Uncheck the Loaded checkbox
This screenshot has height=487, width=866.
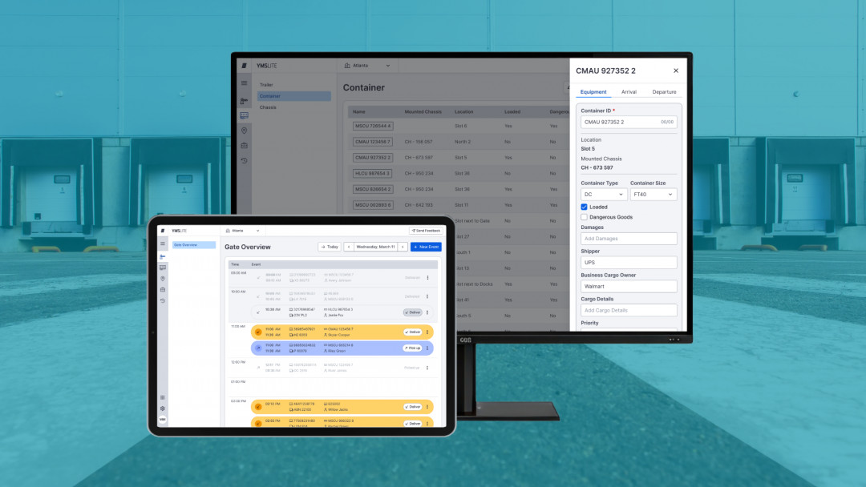[585, 207]
